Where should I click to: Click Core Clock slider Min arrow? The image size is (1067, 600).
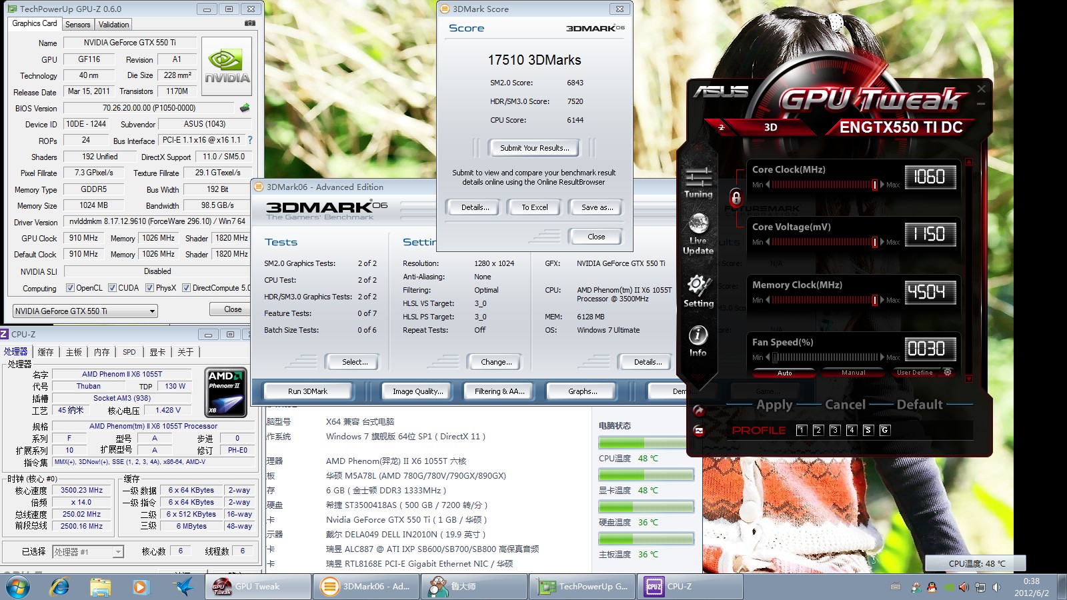pyautogui.click(x=768, y=185)
